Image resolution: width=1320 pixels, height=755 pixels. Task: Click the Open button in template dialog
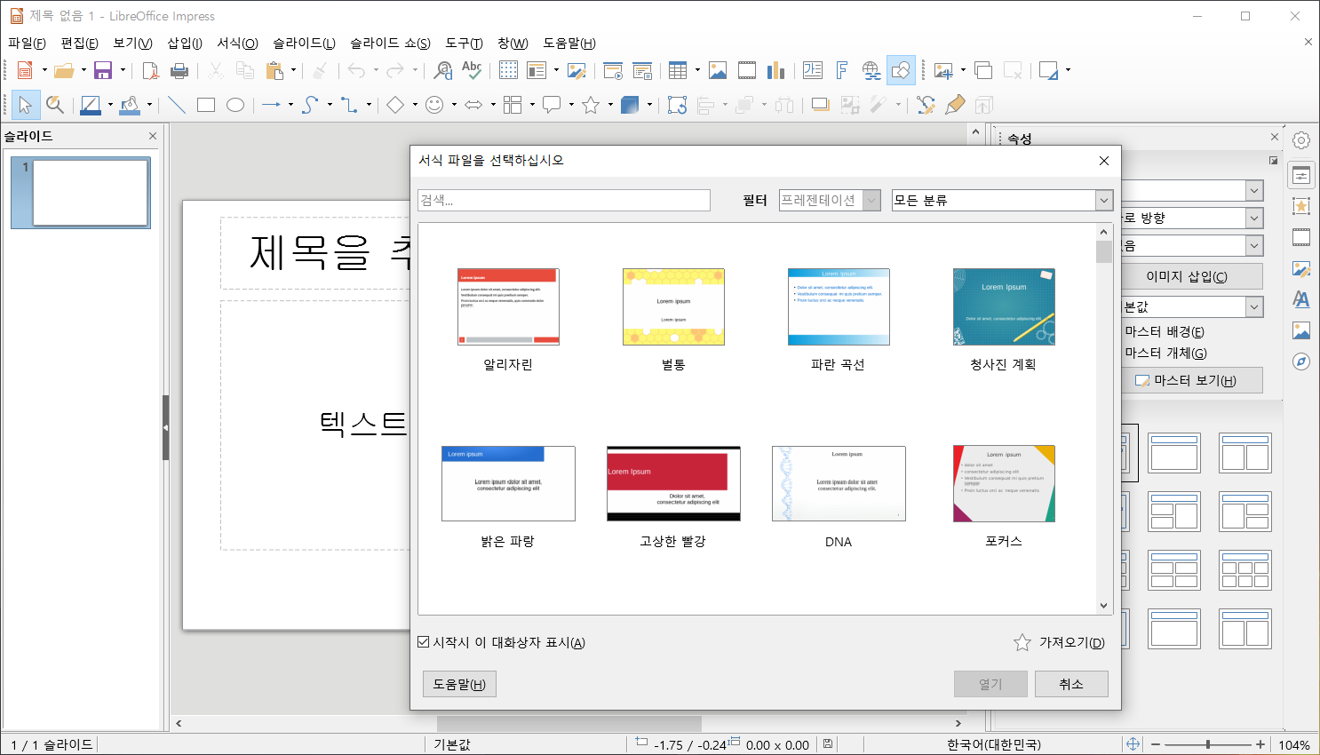(x=990, y=684)
